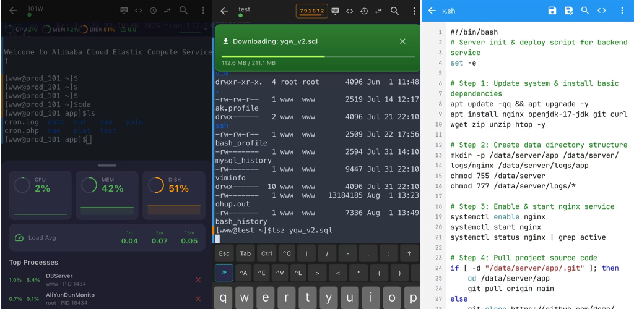This screenshot has width=634, height=309.
Task: Click the yqw_v2.sql download progress bar
Action: coord(318,56)
